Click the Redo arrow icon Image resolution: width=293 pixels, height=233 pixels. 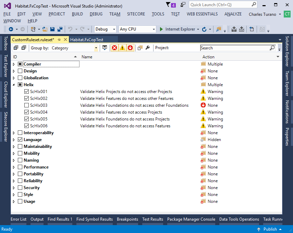pyautogui.click(x=82, y=29)
